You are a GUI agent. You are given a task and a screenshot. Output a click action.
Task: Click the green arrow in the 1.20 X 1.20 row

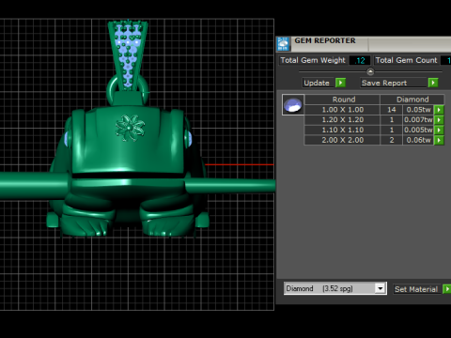[x=439, y=120]
